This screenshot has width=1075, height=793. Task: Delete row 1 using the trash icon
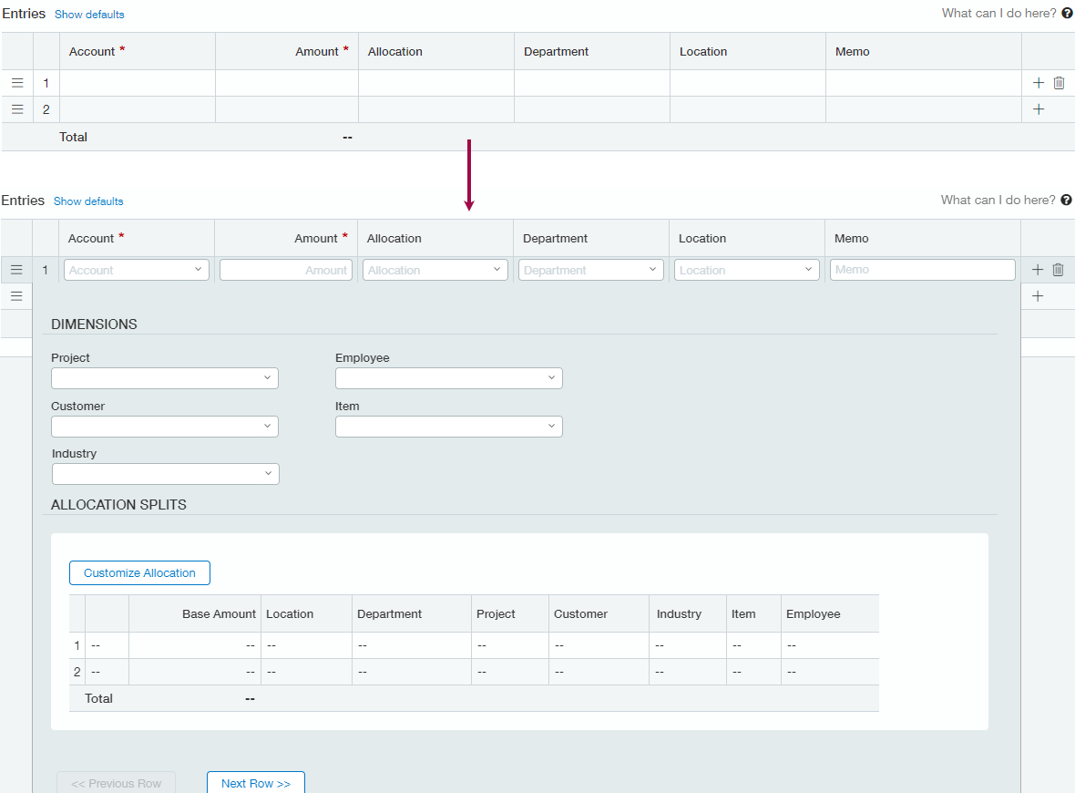point(1059,82)
